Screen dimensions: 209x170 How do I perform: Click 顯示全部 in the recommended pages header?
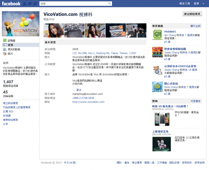pos(195,26)
